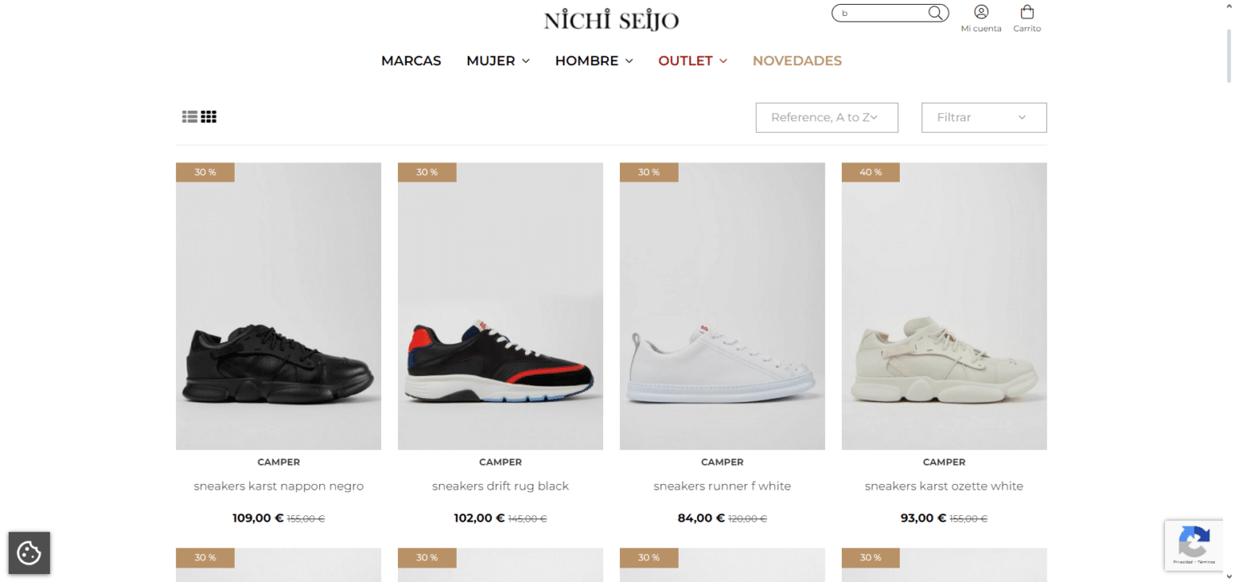Open the Carrito shopping bag icon
Viewport: 1235px width, 582px height.
1027,13
